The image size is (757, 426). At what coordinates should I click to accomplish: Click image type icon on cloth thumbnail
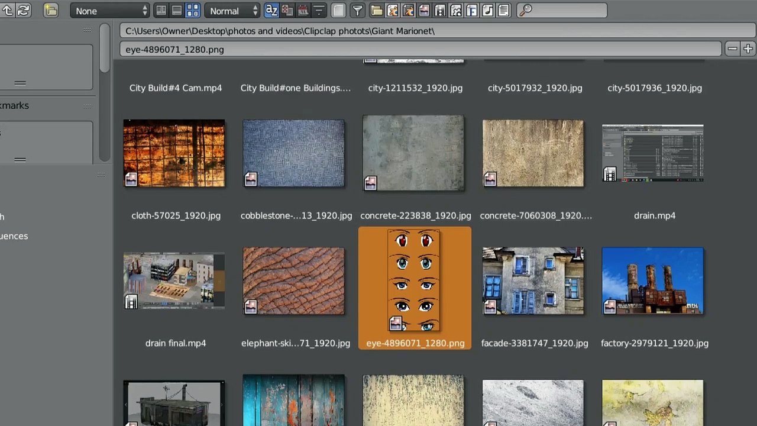[131, 179]
